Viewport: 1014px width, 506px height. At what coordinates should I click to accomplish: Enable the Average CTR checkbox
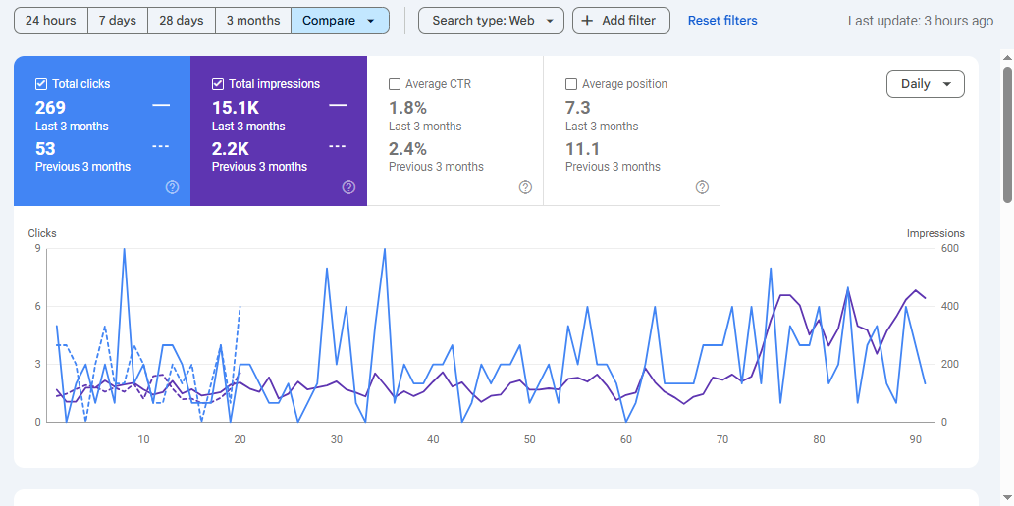click(x=395, y=84)
